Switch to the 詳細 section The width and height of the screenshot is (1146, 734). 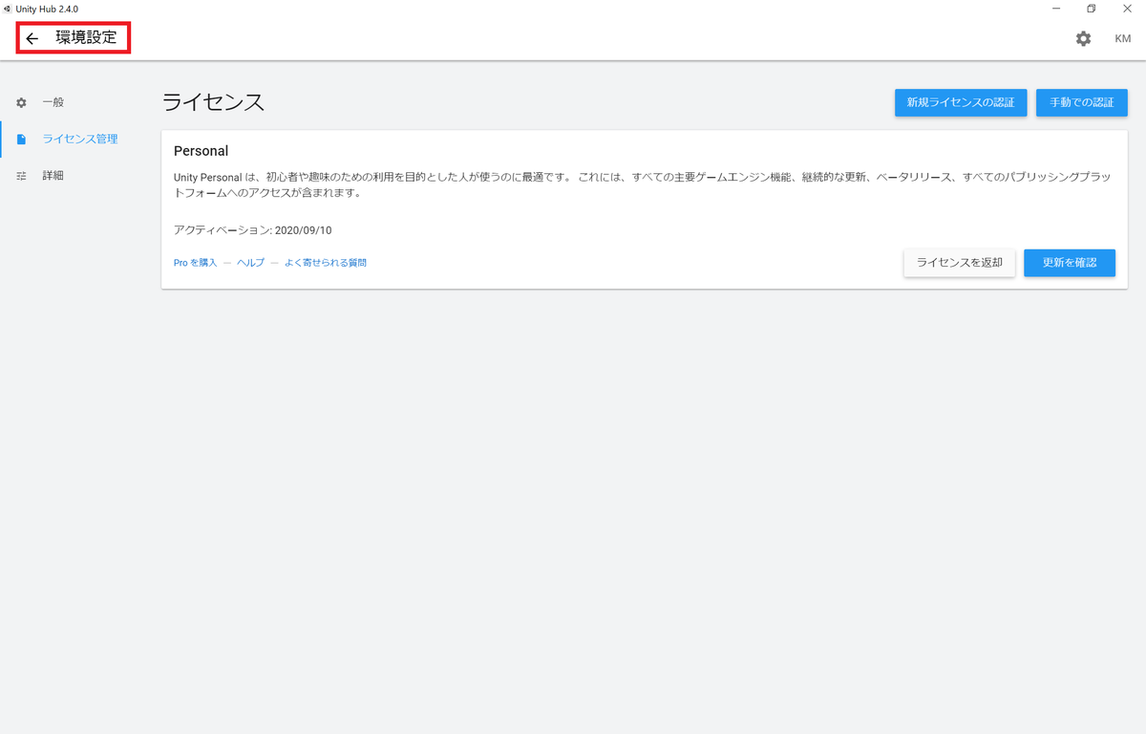(x=53, y=175)
